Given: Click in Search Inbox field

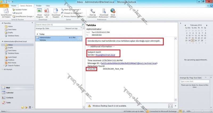Looking at the screenshot, I should point(58,25).
